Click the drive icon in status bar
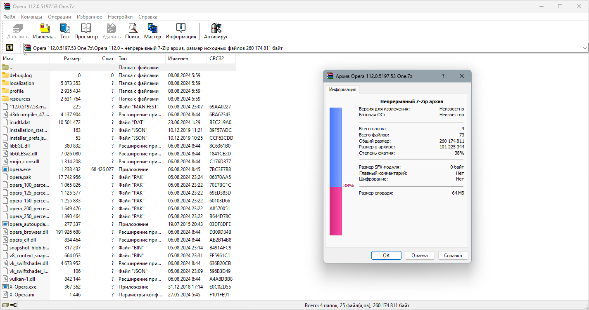Image resolution: width=589 pixels, height=310 pixels. (x=5, y=305)
